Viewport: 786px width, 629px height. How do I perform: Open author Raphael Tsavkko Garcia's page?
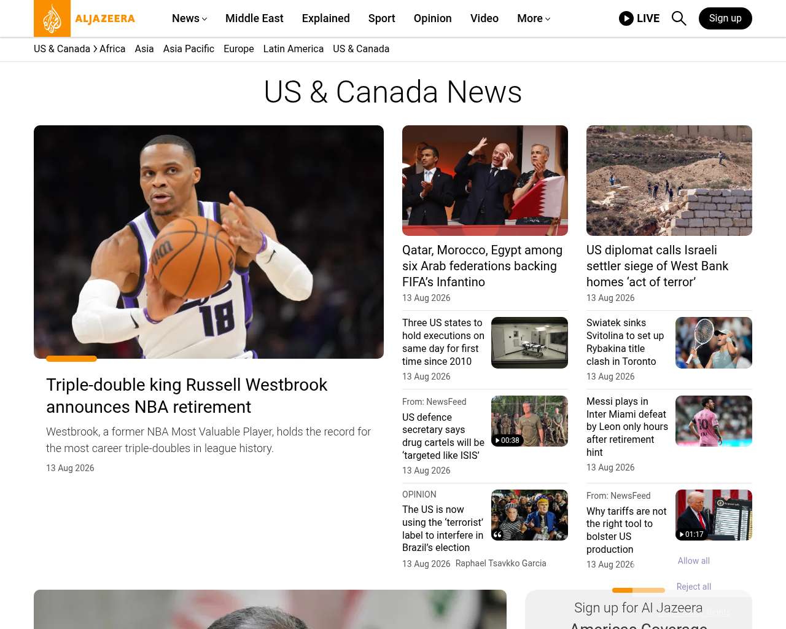500,563
